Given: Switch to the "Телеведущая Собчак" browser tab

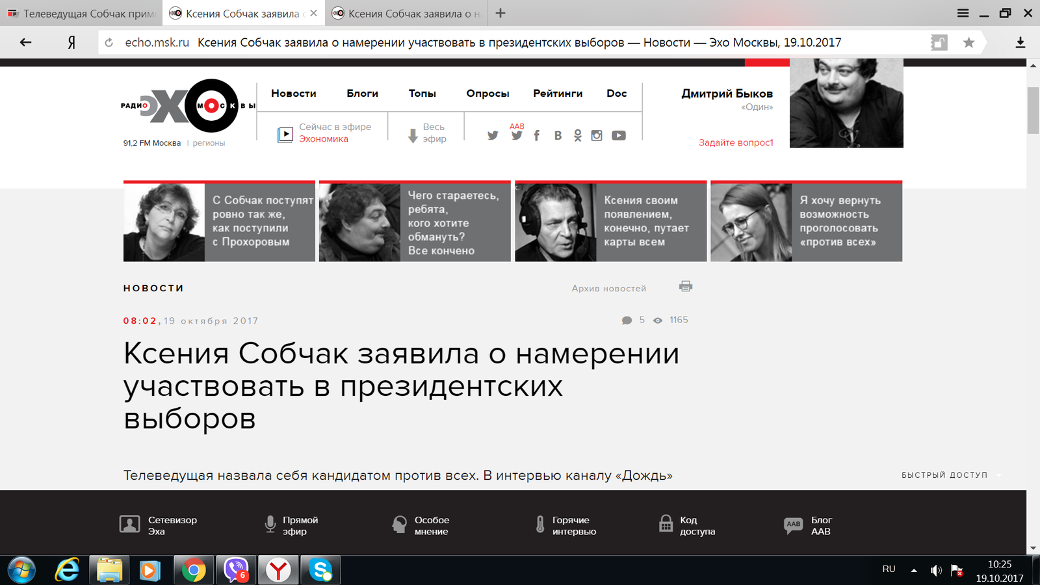Looking at the screenshot, I should 81,14.
